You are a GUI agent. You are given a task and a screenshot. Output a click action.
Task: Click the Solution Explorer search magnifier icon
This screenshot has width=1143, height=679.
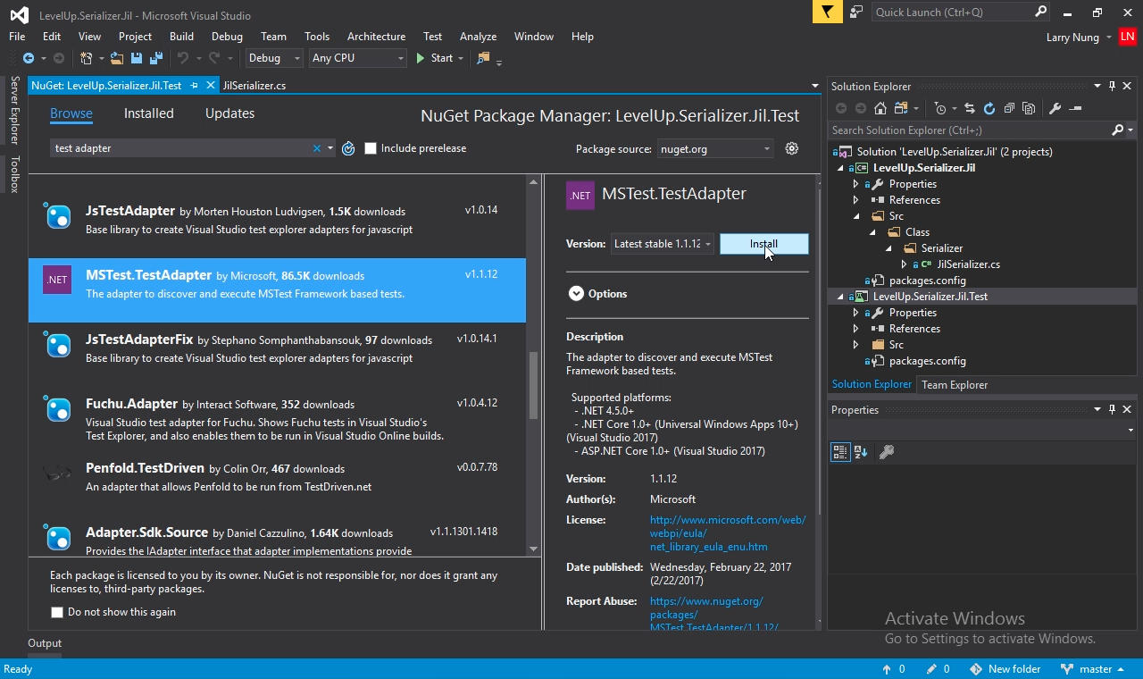pyautogui.click(x=1117, y=130)
